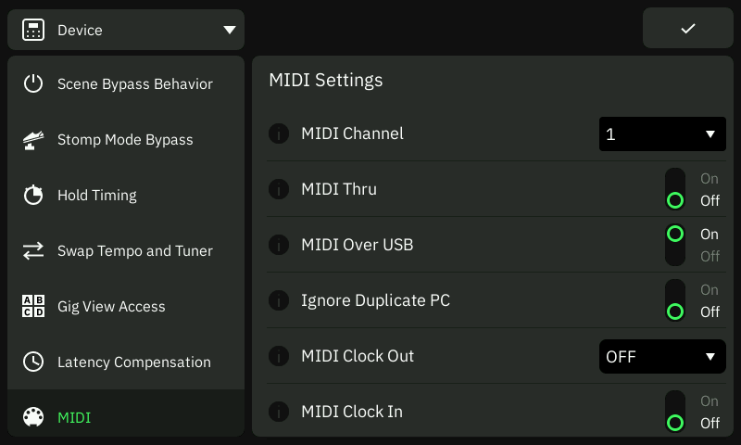Click the Off label for MIDI Thru
The height and width of the screenshot is (445, 741).
point(710,200)
